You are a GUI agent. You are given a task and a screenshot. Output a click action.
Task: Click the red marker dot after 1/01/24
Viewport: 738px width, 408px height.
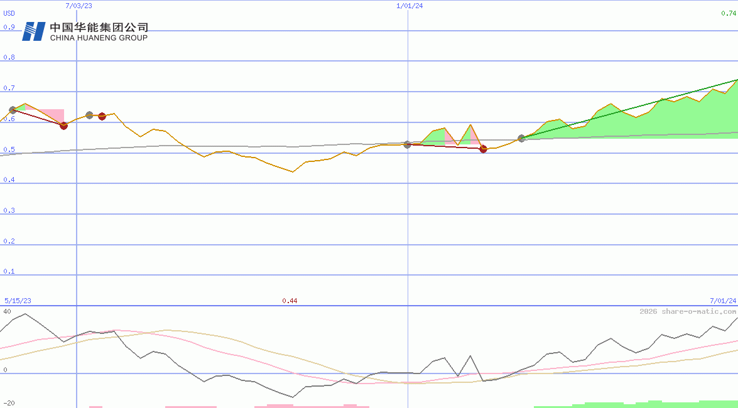(483, 149)
